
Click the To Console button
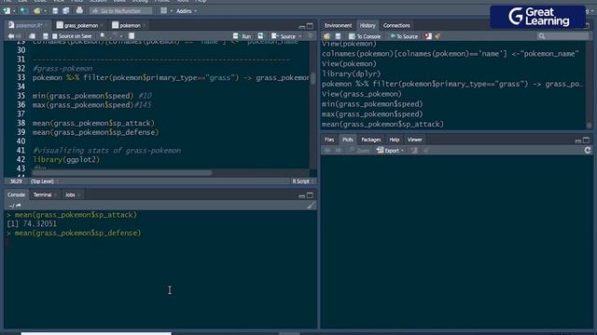pyautogui.click(x=365, y=36)
